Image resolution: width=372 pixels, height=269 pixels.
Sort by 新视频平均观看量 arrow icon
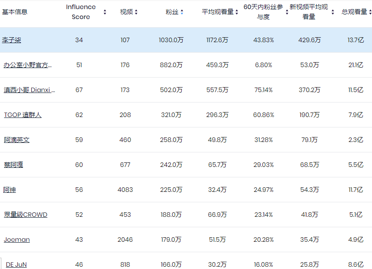[x=333, y=12]
